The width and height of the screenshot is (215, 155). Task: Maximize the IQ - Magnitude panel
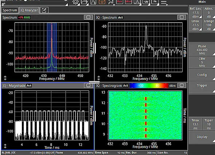coord(88,85)
